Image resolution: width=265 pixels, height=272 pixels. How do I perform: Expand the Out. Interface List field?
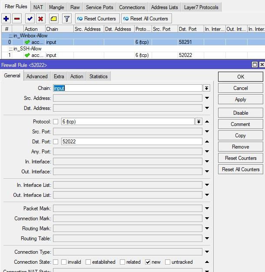pyautogui.click(x=207, y=195)
